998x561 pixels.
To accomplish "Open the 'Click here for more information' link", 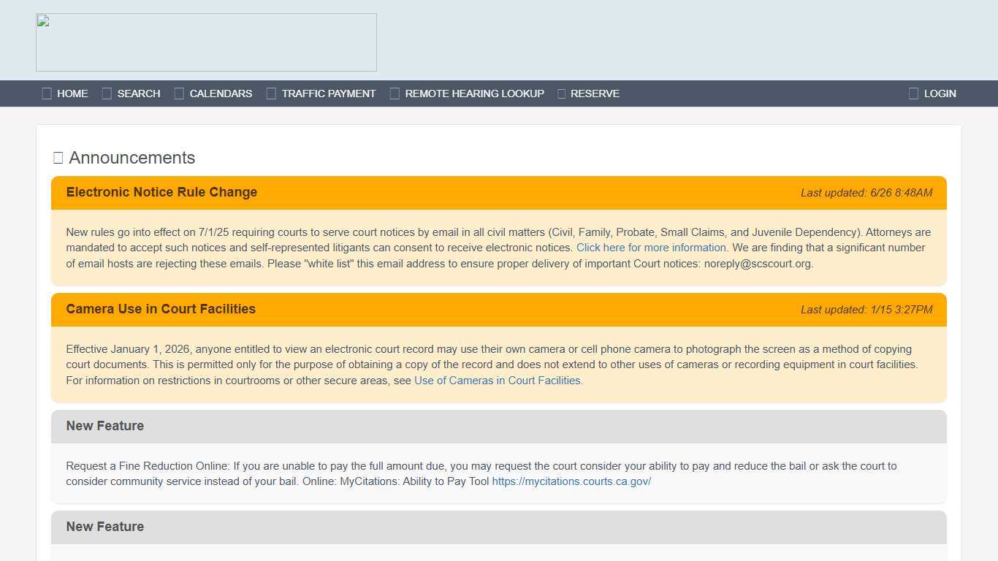I will click(x=651, y=248).
